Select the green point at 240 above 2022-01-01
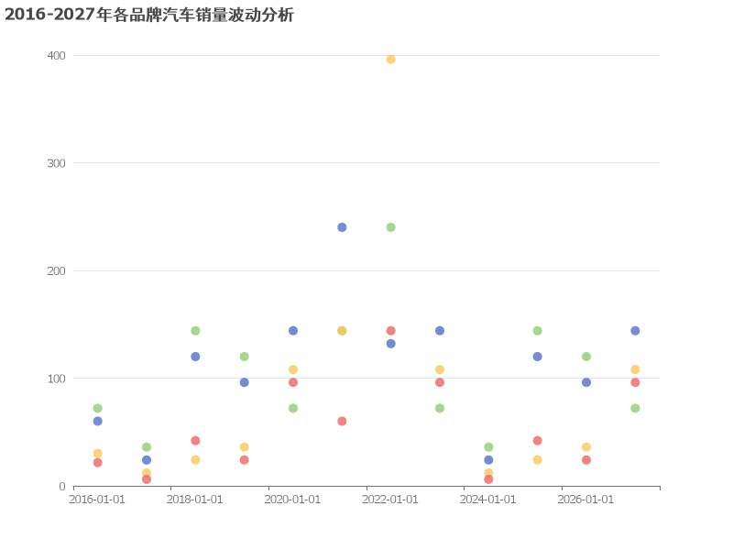Screen dimensions: 733x550 (x=391, y=227)
